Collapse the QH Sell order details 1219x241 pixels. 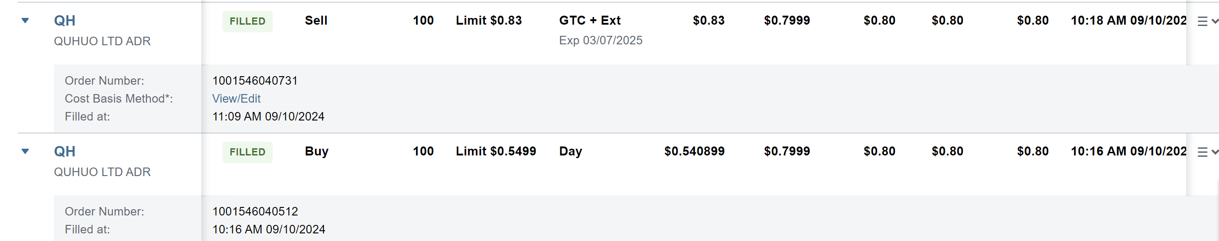pos(26,21)
